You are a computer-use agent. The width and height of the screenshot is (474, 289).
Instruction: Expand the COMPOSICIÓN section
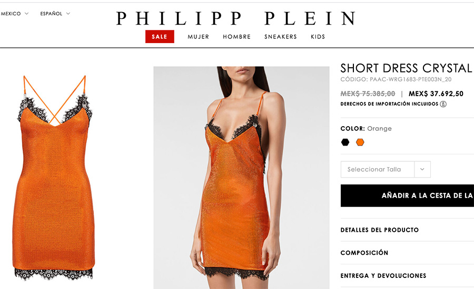pos(407,253)
